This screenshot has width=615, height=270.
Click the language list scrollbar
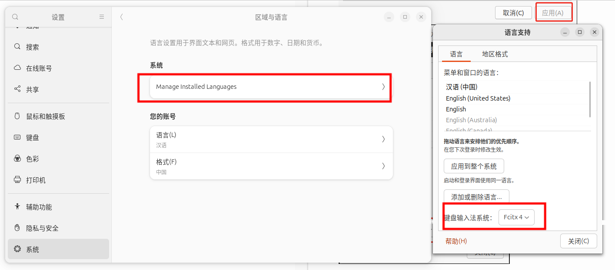click(590, 100)
